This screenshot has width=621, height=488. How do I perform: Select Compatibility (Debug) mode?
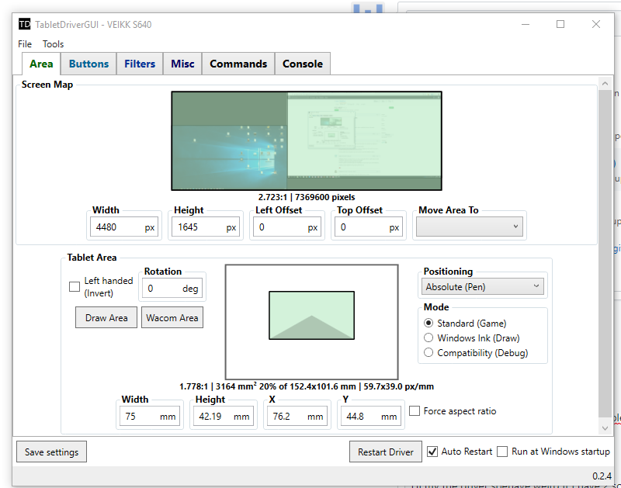[428, 351]
